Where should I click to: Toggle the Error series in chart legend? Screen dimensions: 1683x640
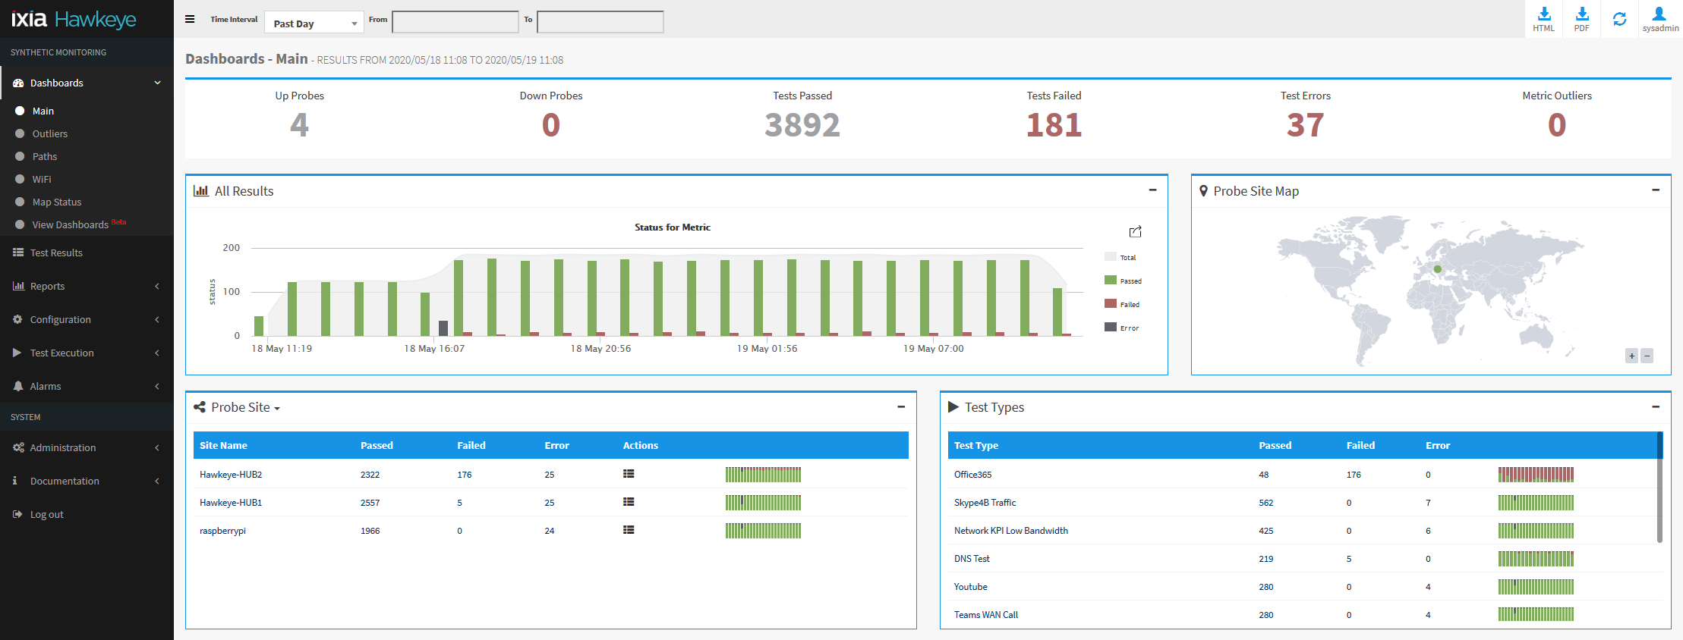click(1122, 328)
